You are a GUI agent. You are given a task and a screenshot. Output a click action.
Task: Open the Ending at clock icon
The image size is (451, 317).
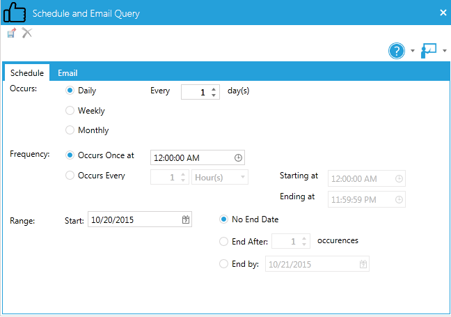pos(399,199)
